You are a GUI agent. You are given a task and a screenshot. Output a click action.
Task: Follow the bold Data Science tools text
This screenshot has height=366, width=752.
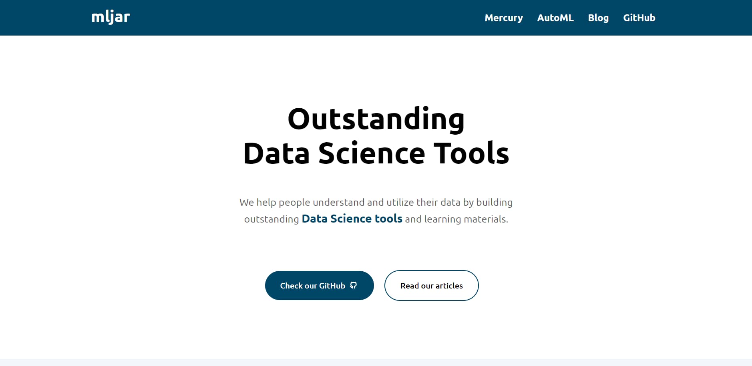click(x=352, y=219)
